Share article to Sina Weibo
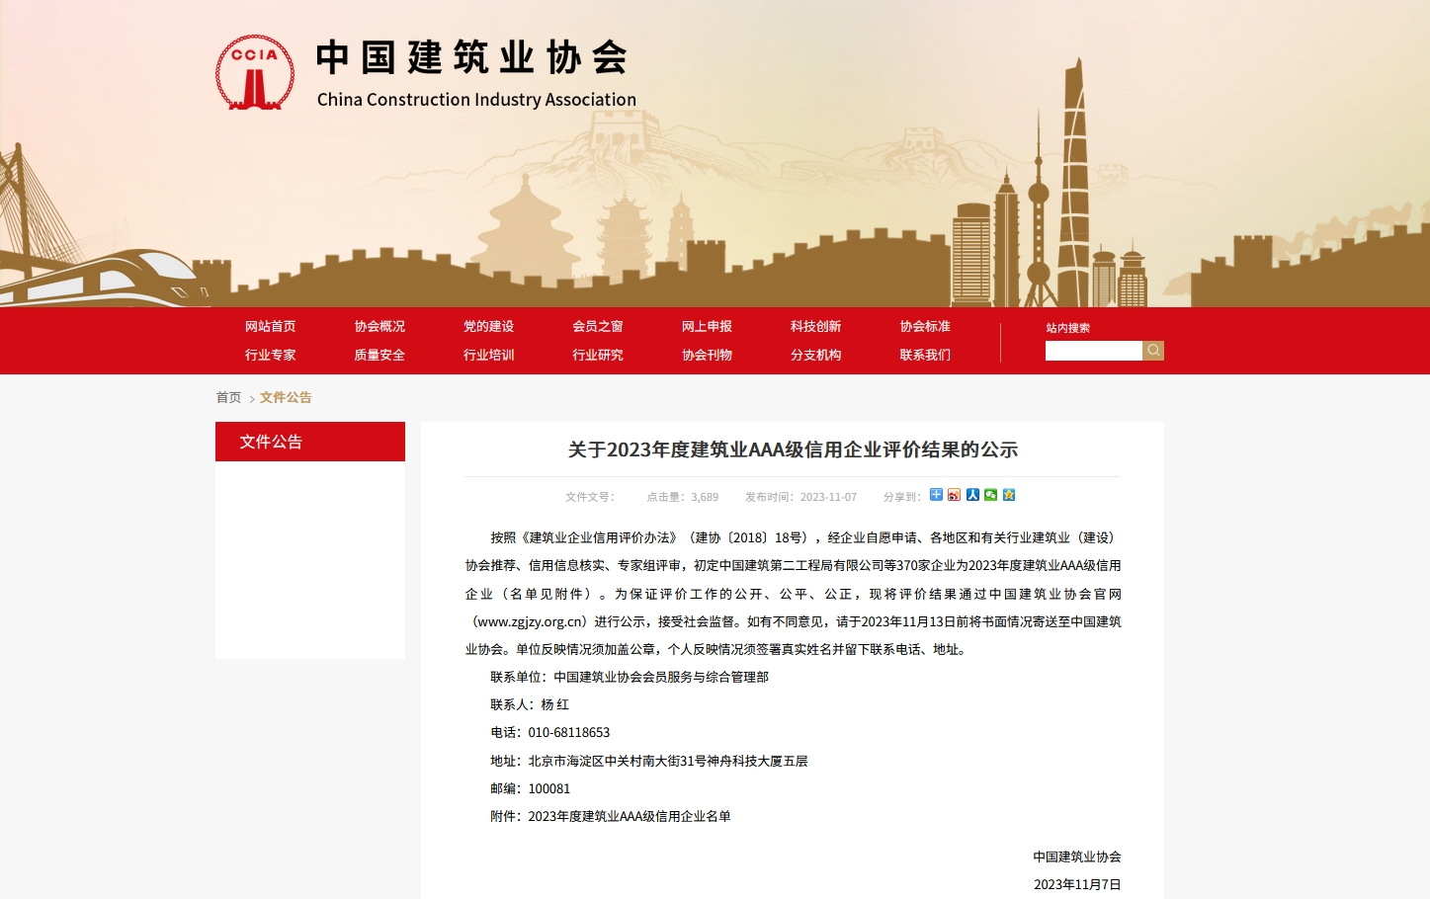This screenshot has height=899, width=1430. 954,495
